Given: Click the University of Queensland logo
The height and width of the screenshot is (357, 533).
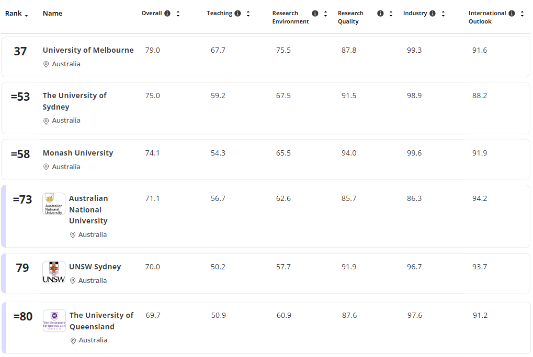Looking at the screenshot, I should tap(54, 320).
